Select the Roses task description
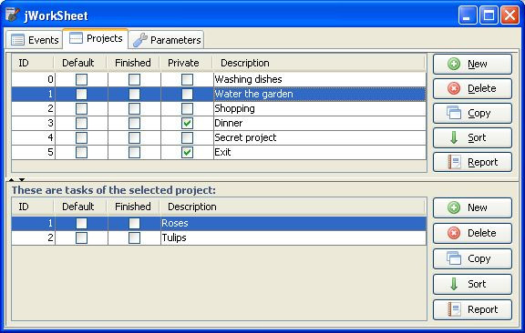525x333 pixels. click(293, 223)
